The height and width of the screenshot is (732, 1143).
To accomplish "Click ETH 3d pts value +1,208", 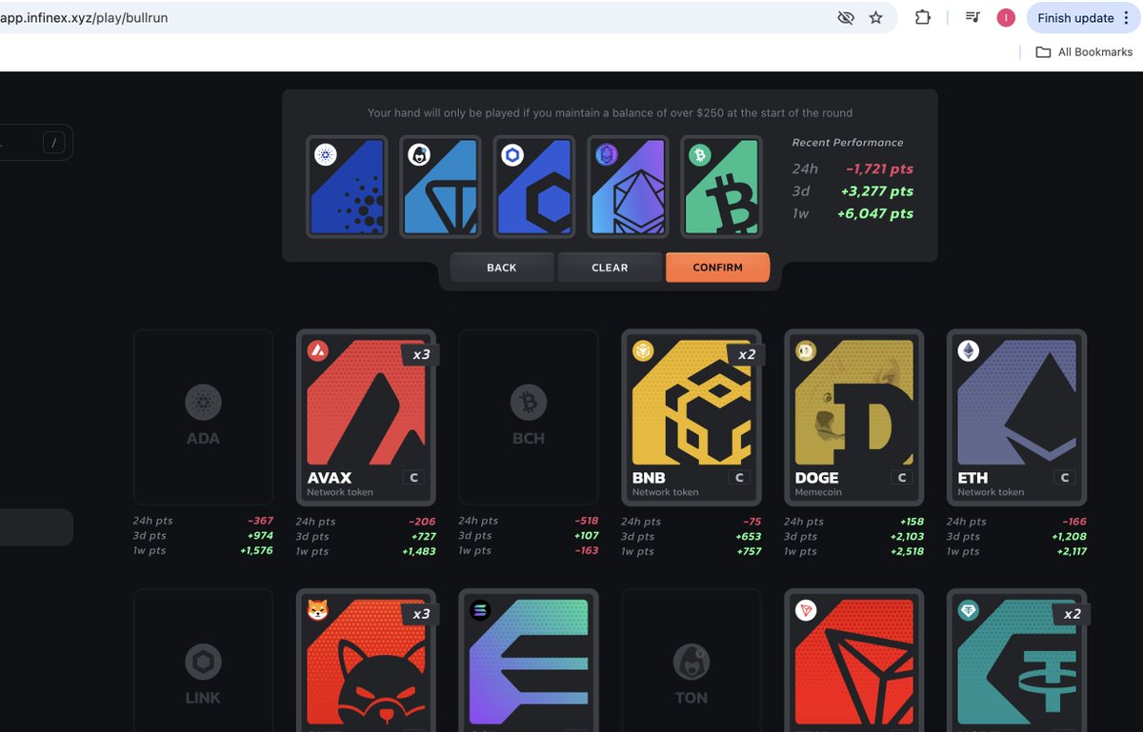I will [1068, 537].
